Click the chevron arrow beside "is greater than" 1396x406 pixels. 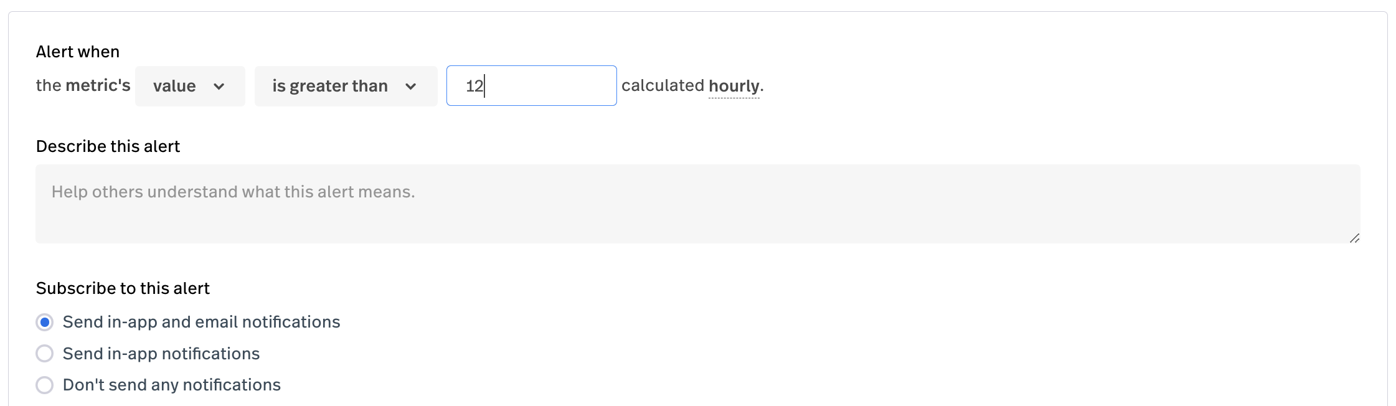coord(410,87)
